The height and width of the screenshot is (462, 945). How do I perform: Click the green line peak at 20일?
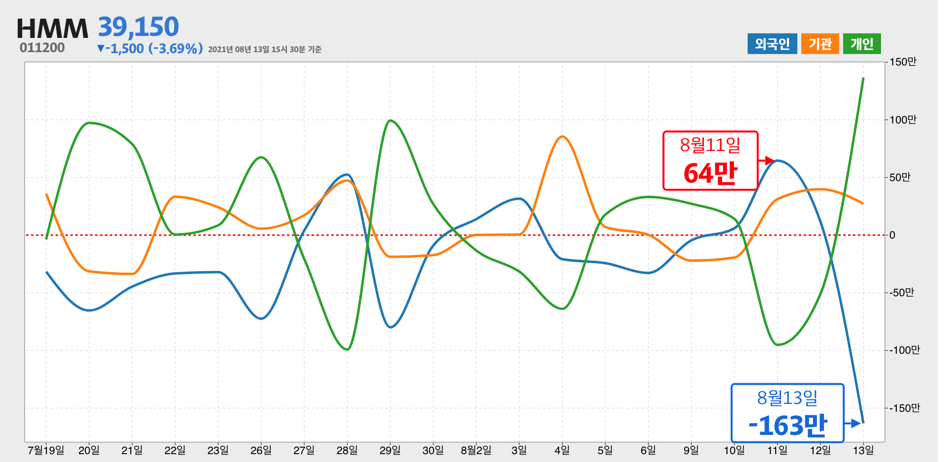click(89, 123)
